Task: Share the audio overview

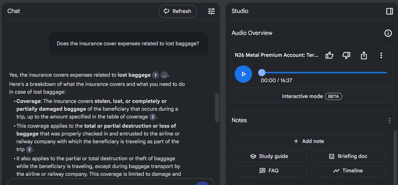Action: pyautogui.click(x=364, y=55)
